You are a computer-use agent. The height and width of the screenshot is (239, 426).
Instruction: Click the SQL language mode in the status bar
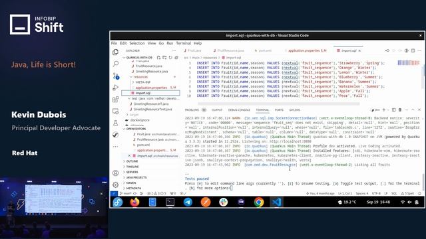[394, 193]
